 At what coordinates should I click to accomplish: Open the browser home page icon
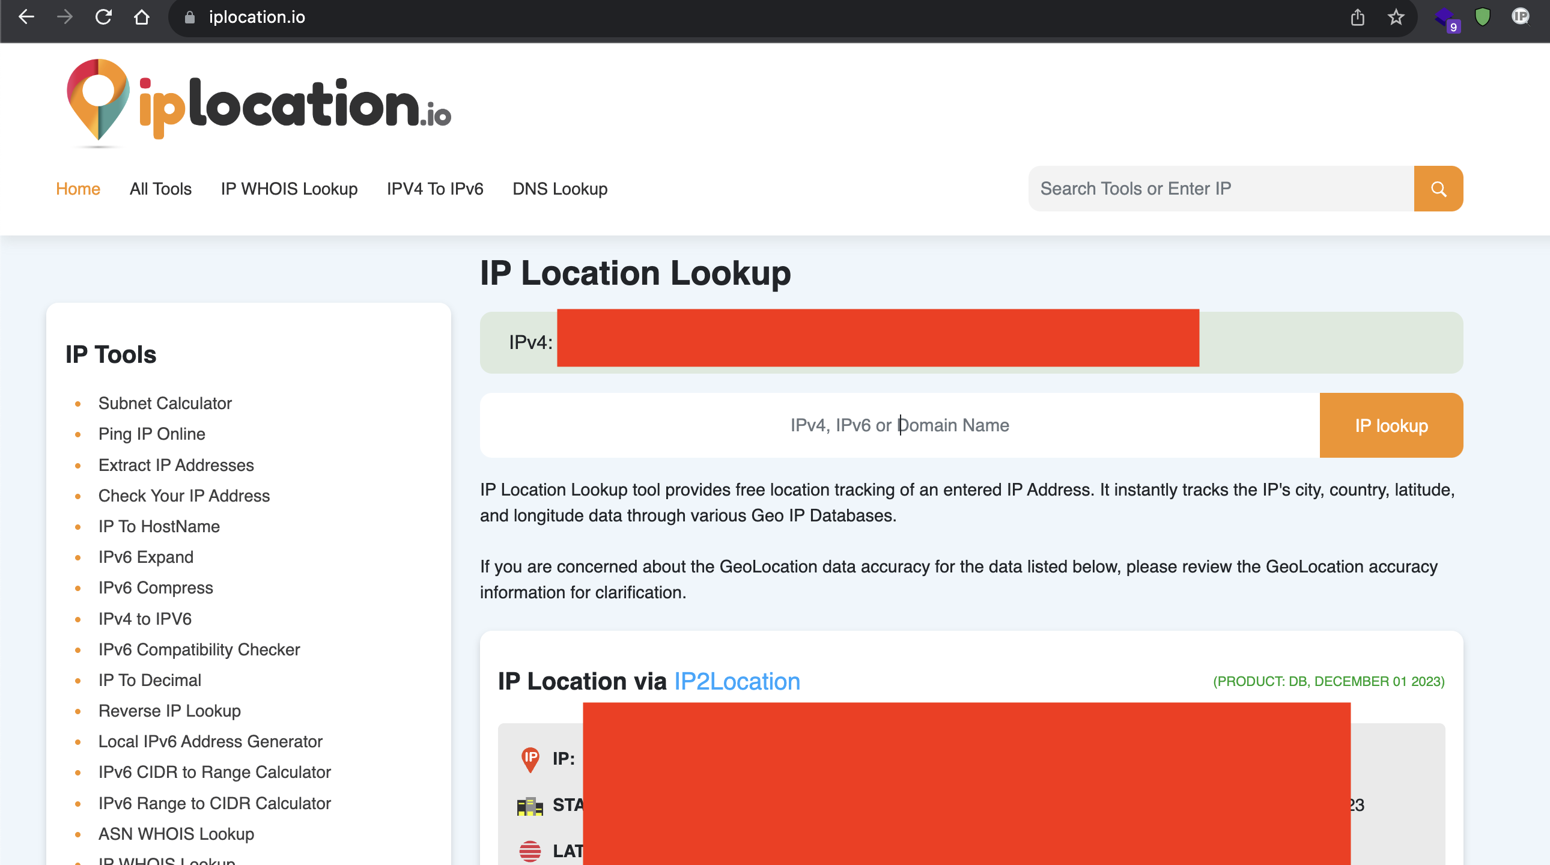point(142,17)
